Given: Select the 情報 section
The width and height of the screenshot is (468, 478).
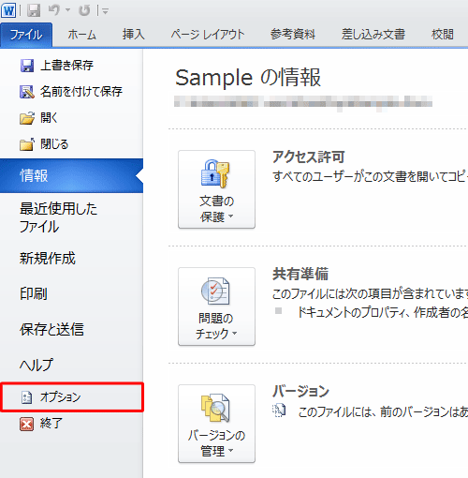Looking at the screenshot, I should [71, 175].
